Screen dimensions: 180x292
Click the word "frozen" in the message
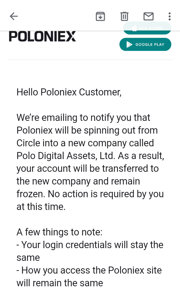click(x=31, y=194)
